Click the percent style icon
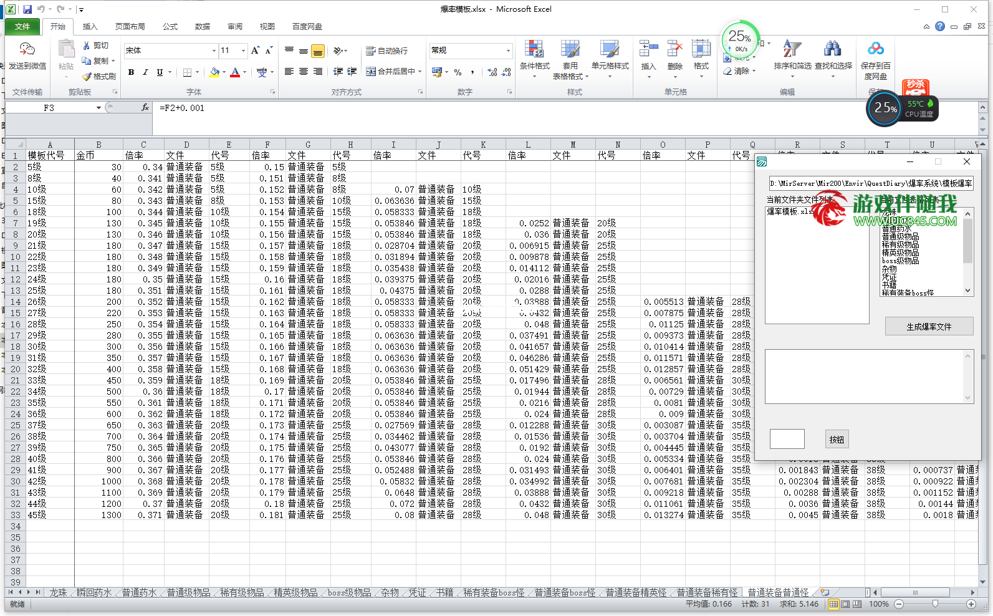The width and height of the screenshot is (993, 616). tap(458, 72)
